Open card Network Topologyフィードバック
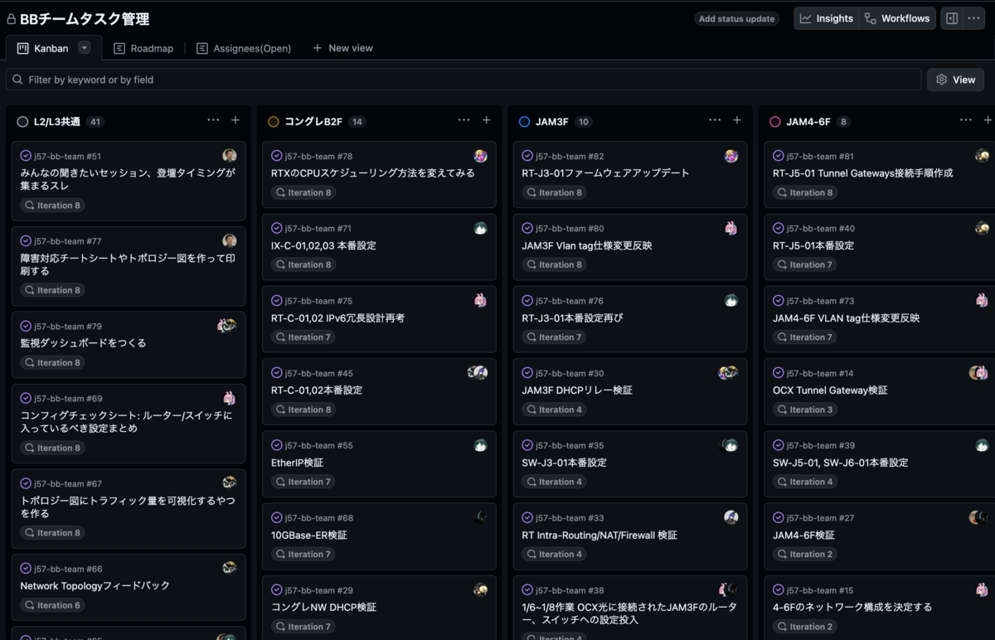The image size is (995, 640). (95, 586)
